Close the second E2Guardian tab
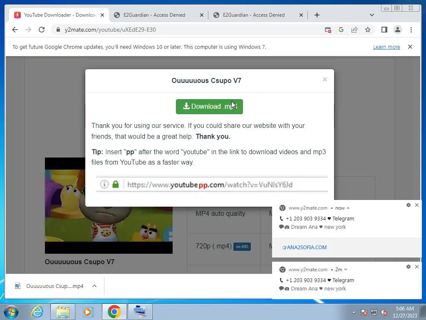Screen dimensions: 426x320 [301, 15]
